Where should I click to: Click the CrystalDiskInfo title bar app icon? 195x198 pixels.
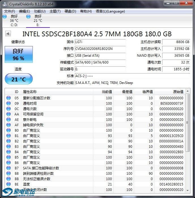point(5,4)
